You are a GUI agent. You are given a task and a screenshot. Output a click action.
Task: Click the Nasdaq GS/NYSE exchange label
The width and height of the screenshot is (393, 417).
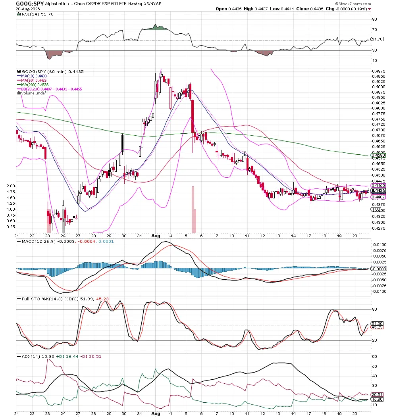point(145,4)
